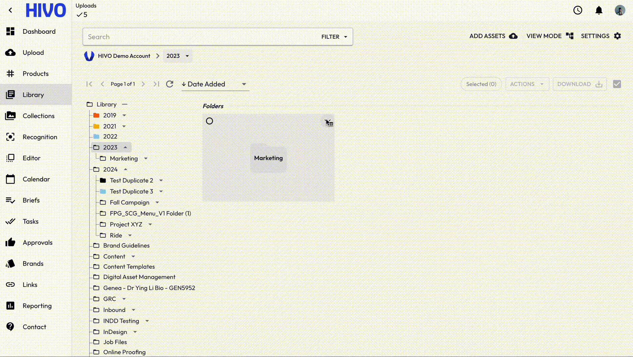Select the Marketing folder card circle

tap(210, 121)
